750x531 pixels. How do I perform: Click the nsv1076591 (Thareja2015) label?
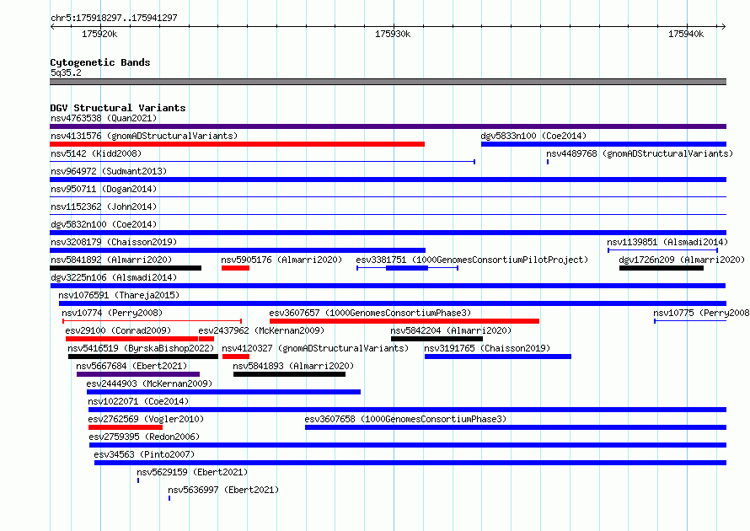click(119, 295)
